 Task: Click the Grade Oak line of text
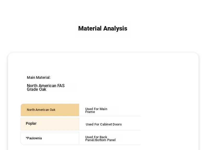pos(37,89)
